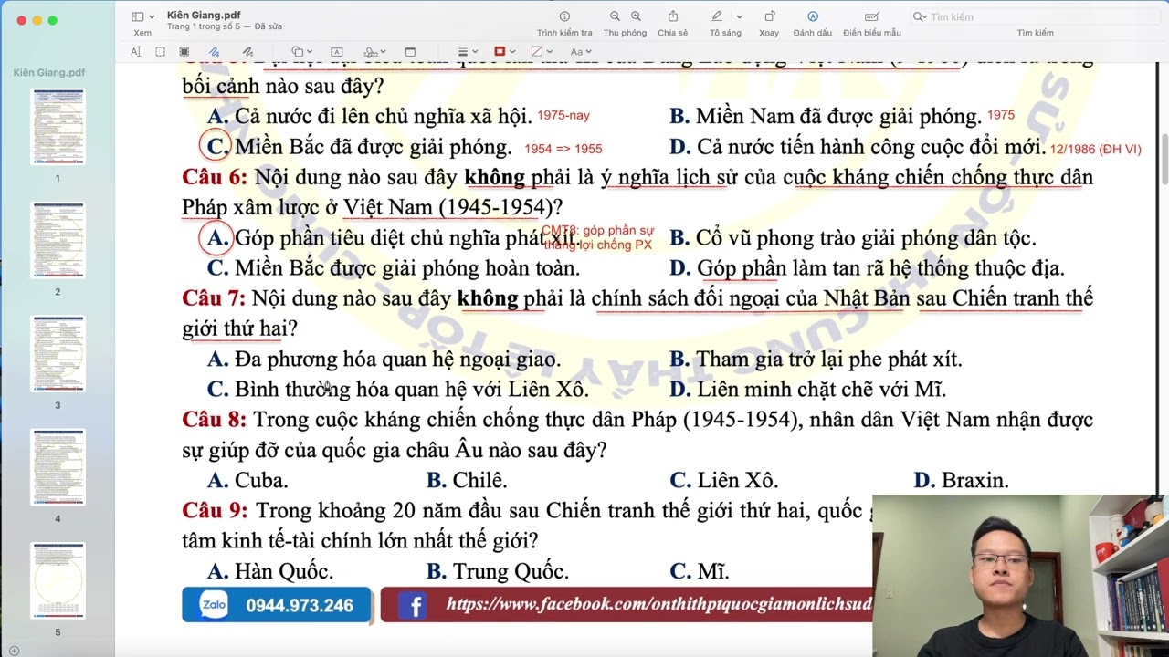Open the Text Style Aa dropdown
Screen dimensions: 1169x657
(x=581, y=52)
